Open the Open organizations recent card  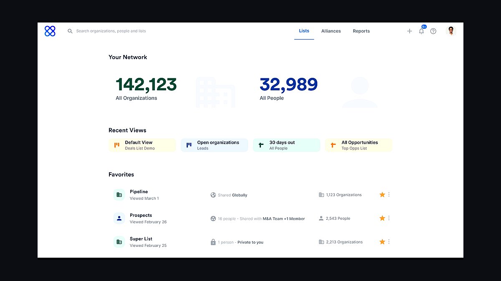point(214,145)
